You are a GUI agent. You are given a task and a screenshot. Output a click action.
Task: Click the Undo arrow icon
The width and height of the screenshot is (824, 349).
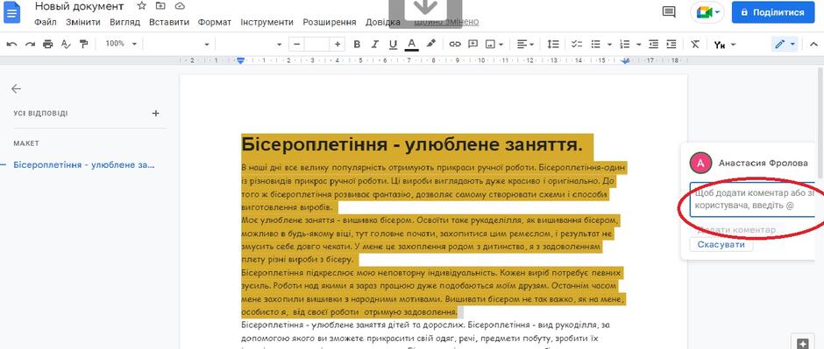11,45
